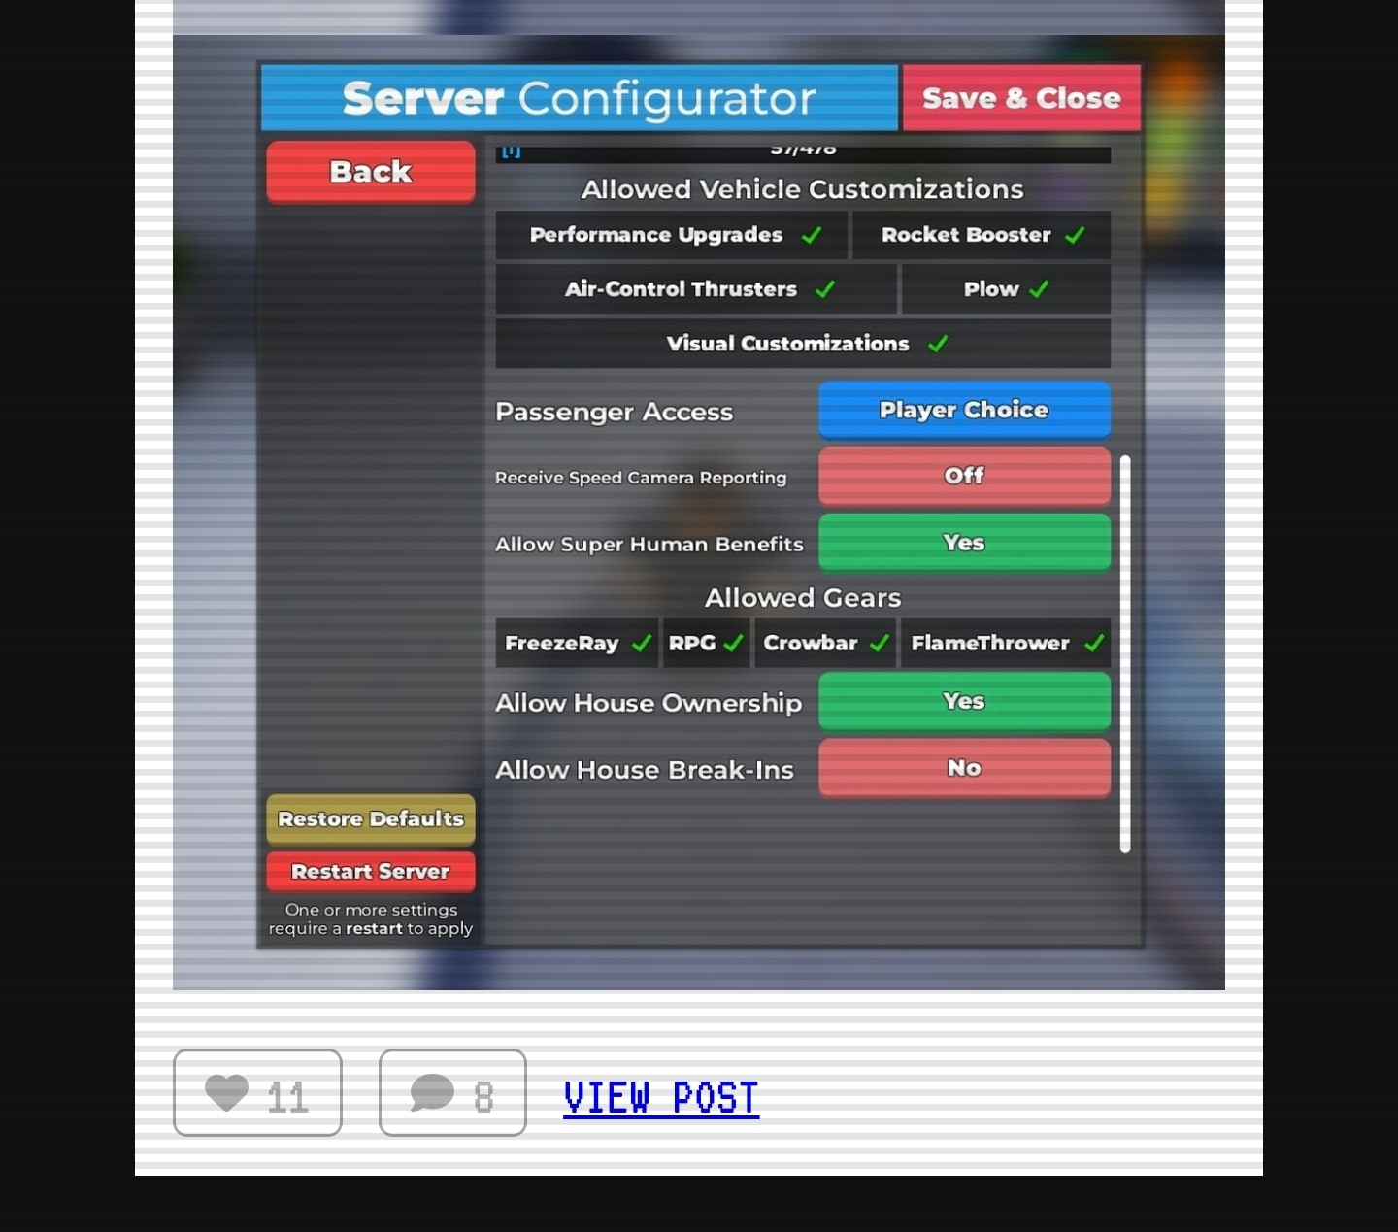
Task: Click the comment bubble icon
Action: 432,1093
